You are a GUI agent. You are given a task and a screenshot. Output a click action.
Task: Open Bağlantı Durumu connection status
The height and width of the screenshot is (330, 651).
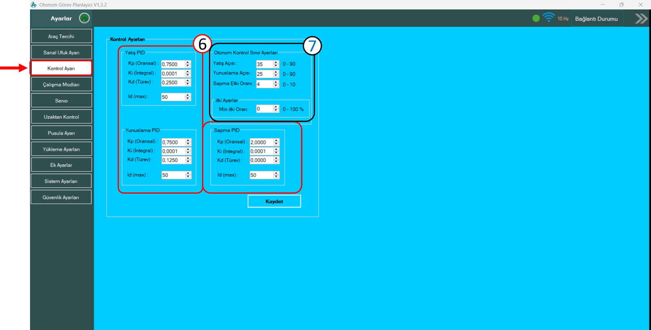(596, 19)
